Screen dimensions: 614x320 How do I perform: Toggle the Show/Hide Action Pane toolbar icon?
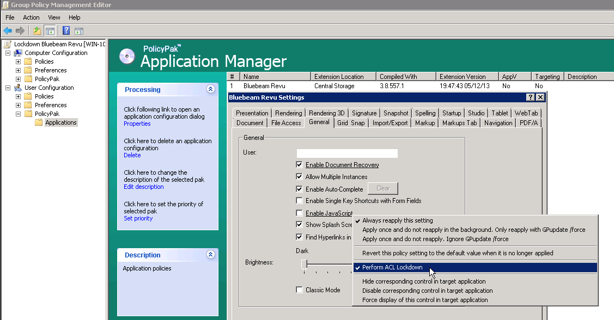pyautogui.click(x=78, y=30)
